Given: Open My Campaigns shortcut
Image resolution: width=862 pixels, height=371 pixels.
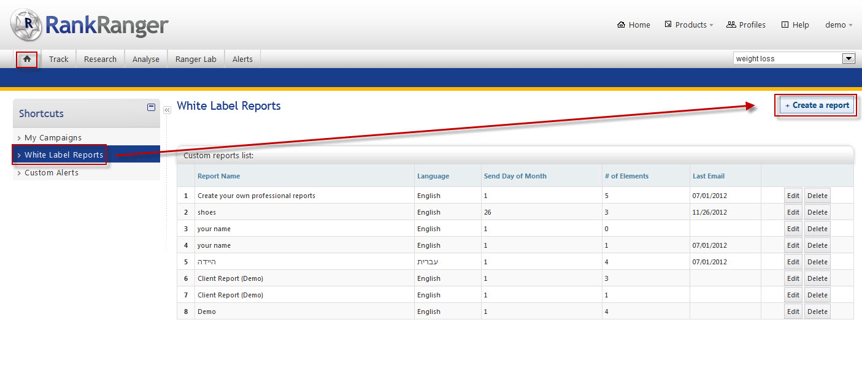Looking at the screenshot, I should click(53, 138).
